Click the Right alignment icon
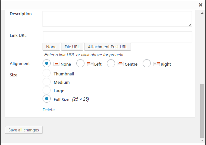This screenshot has height=145, width=206. (x=157, y=64)
